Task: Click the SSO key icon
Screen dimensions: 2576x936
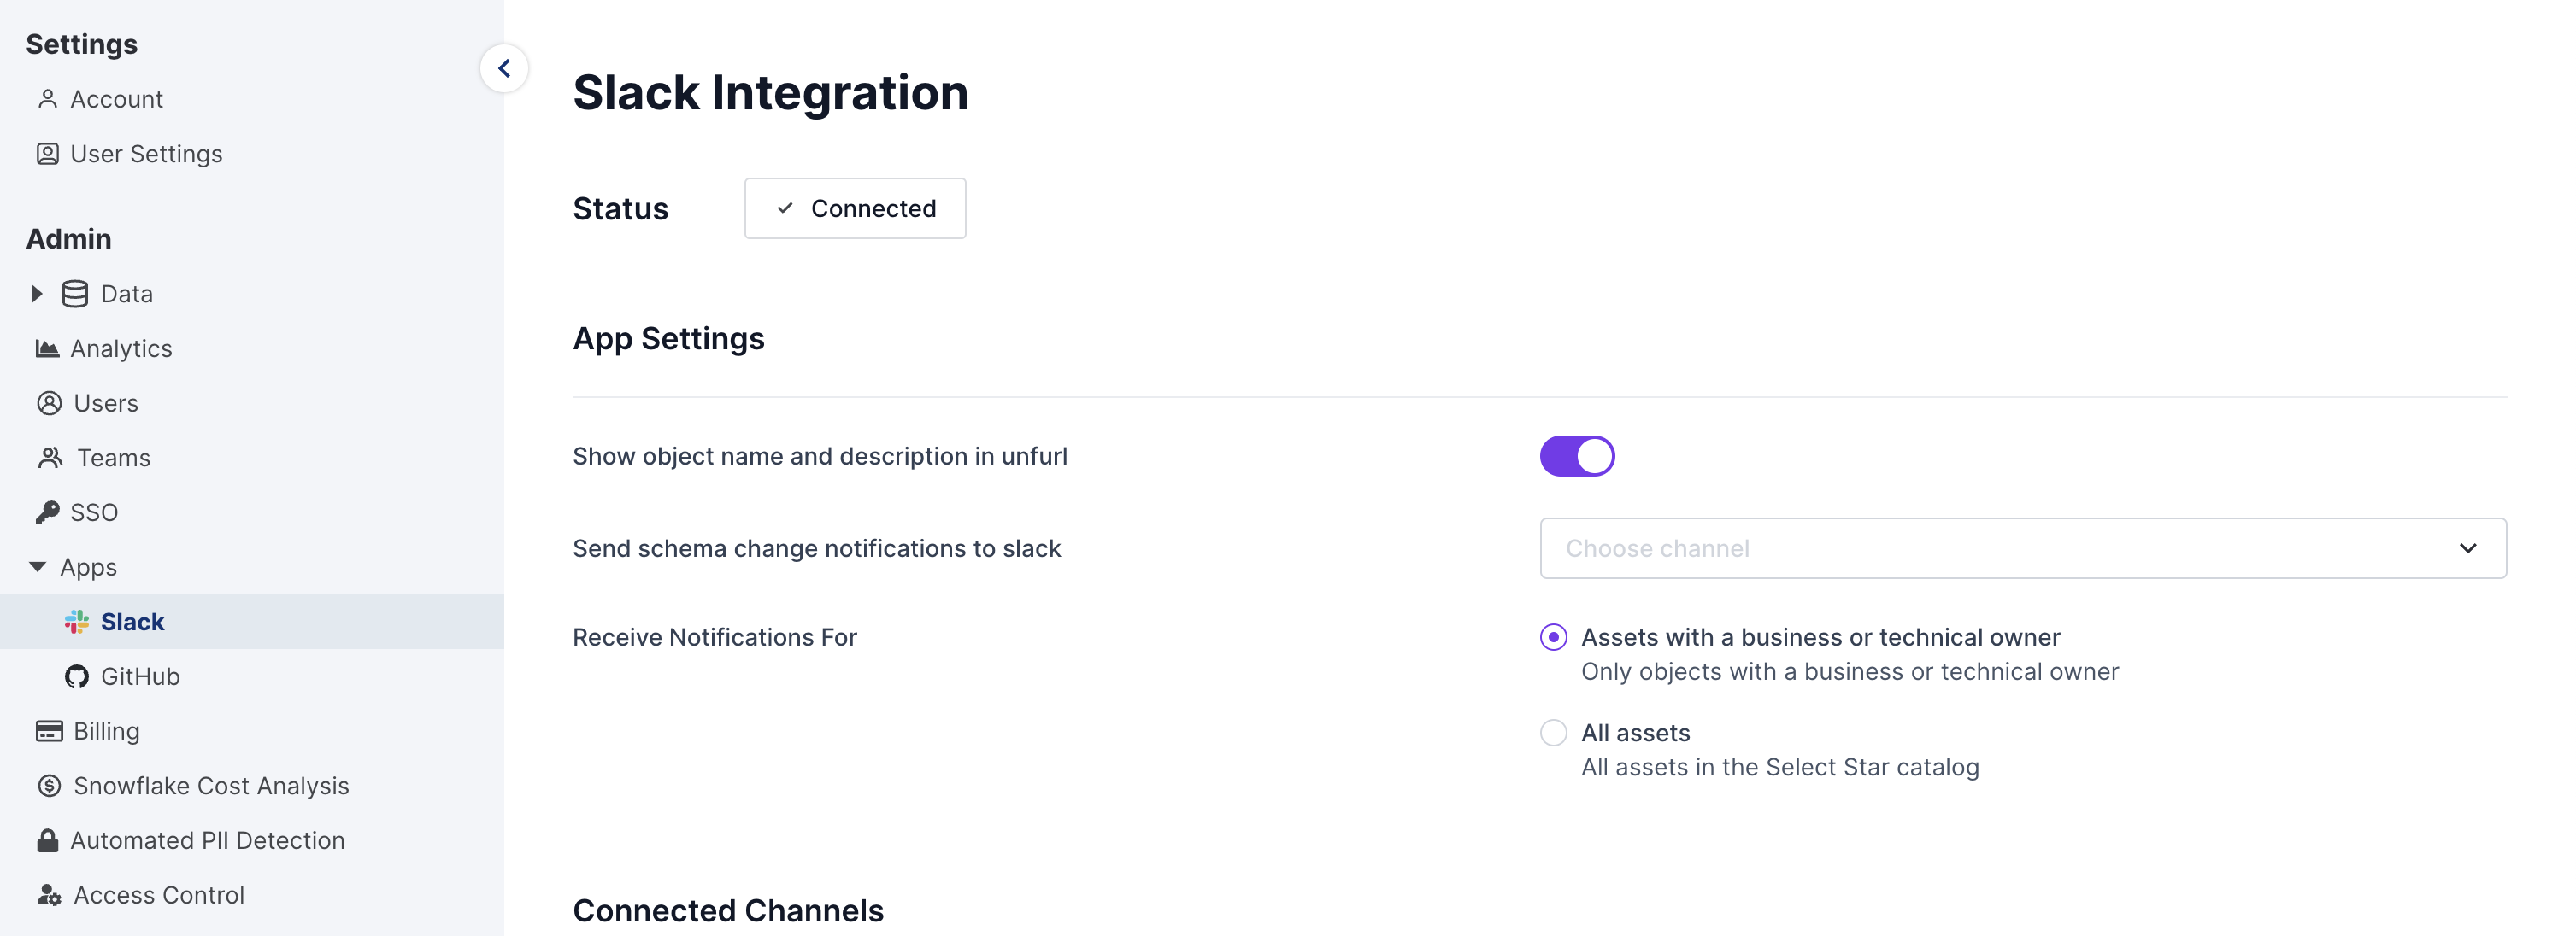Action: point(47,512)
